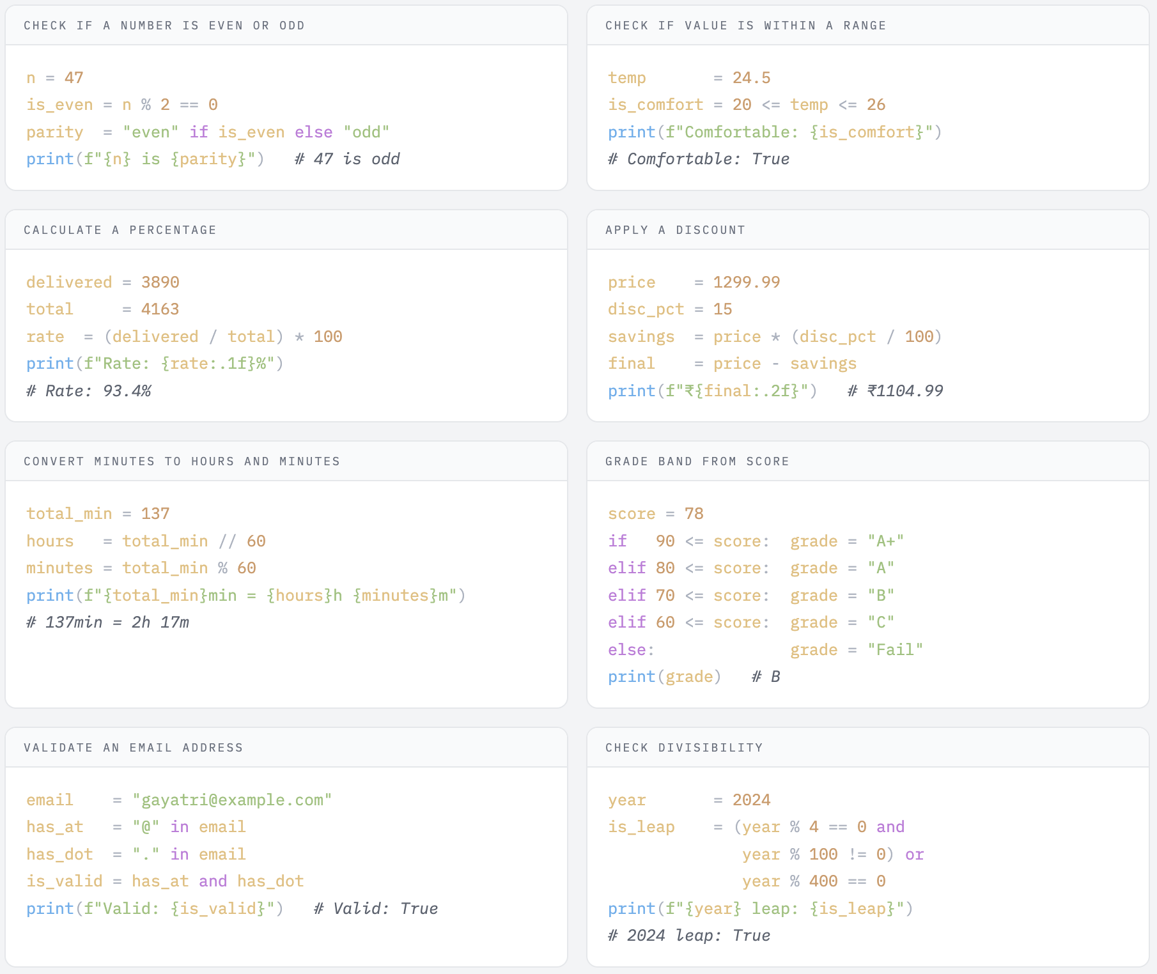Click the 'Check if a number is even or odd' header
The width and height of the screenshot is (1157, 974).
click(x=164, y=26)
